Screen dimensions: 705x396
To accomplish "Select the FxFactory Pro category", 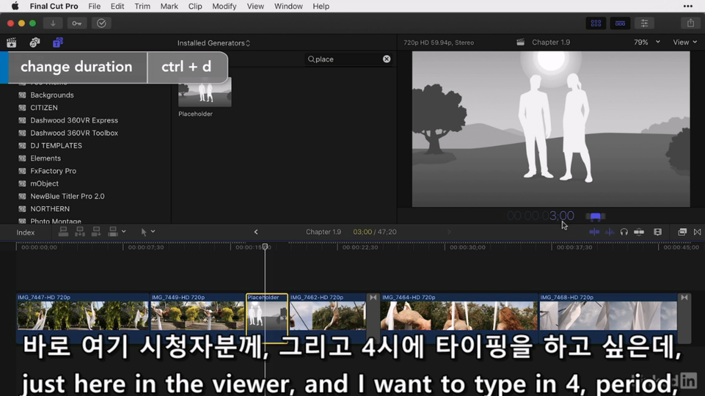I will coord(53,171).
